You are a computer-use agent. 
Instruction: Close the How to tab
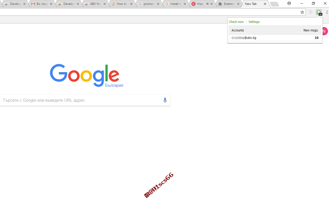(131, 4)
